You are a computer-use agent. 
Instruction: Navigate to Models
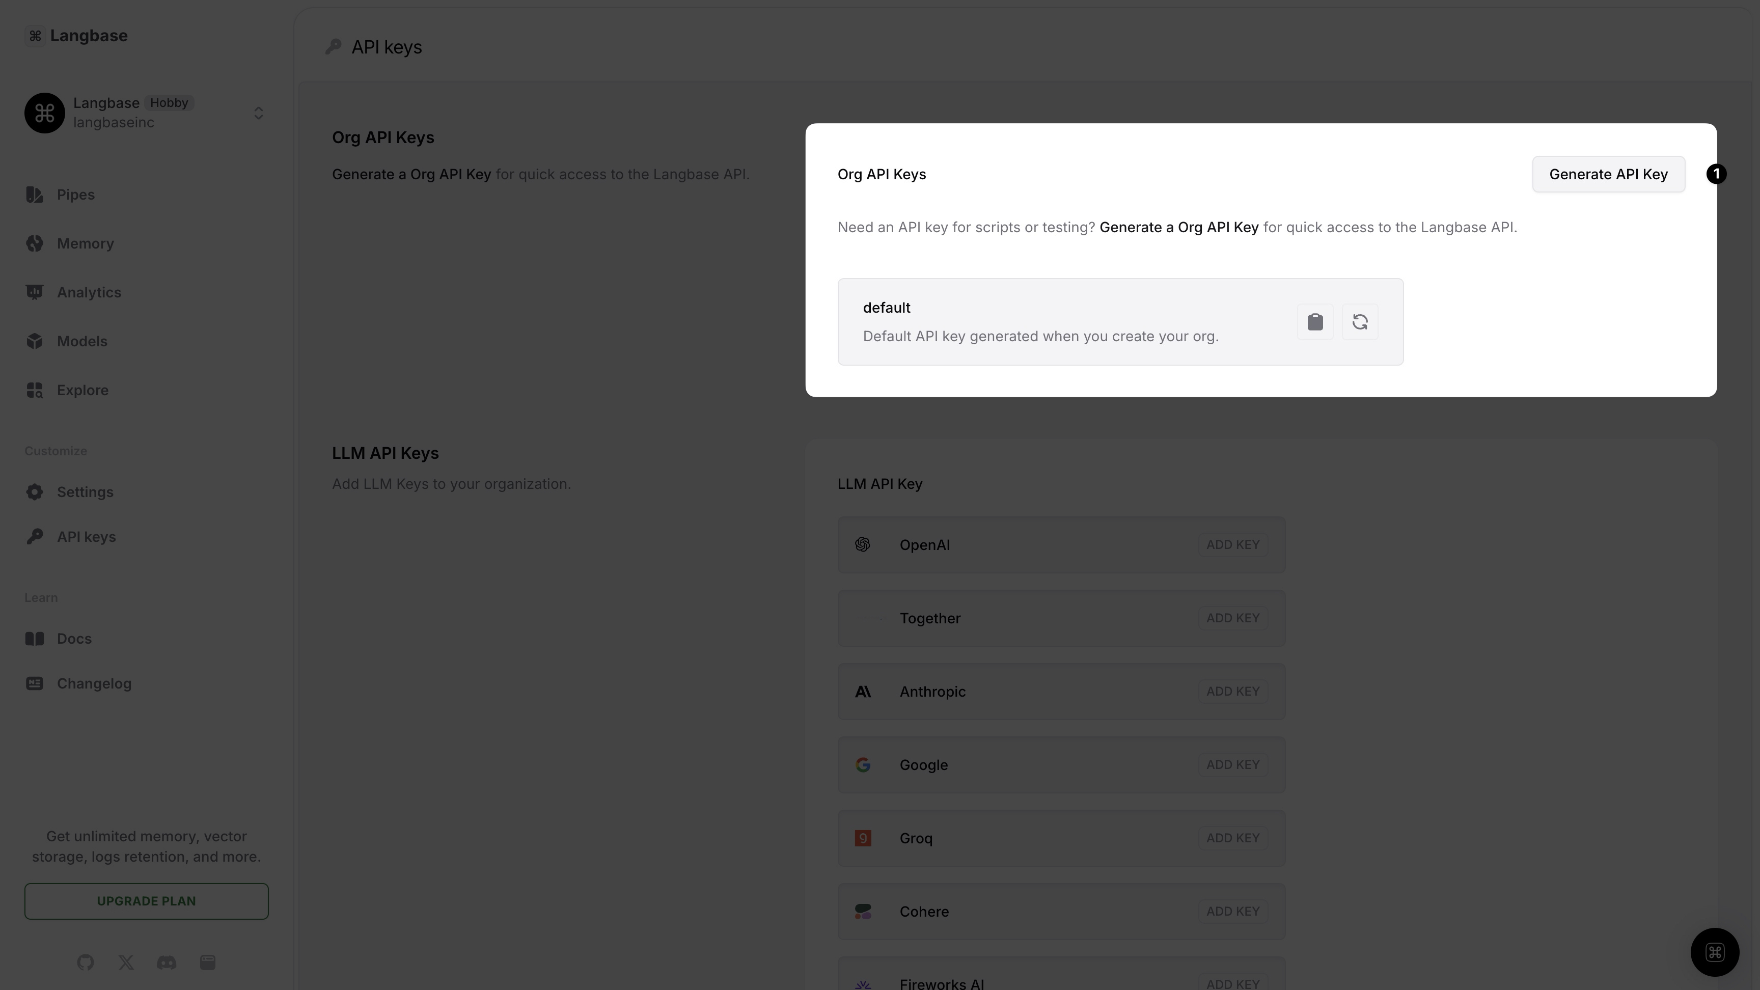click(x=81, y=342)
